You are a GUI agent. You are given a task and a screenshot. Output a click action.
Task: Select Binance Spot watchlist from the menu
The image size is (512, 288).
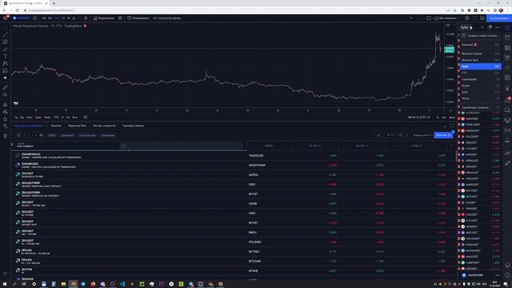[x=480, y=60]
